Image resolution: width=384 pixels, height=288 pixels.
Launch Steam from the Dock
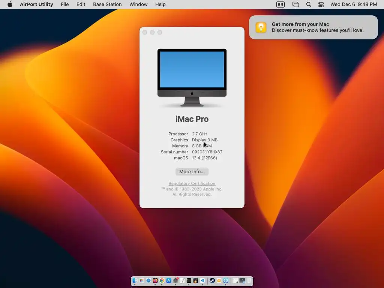(212, 280)
